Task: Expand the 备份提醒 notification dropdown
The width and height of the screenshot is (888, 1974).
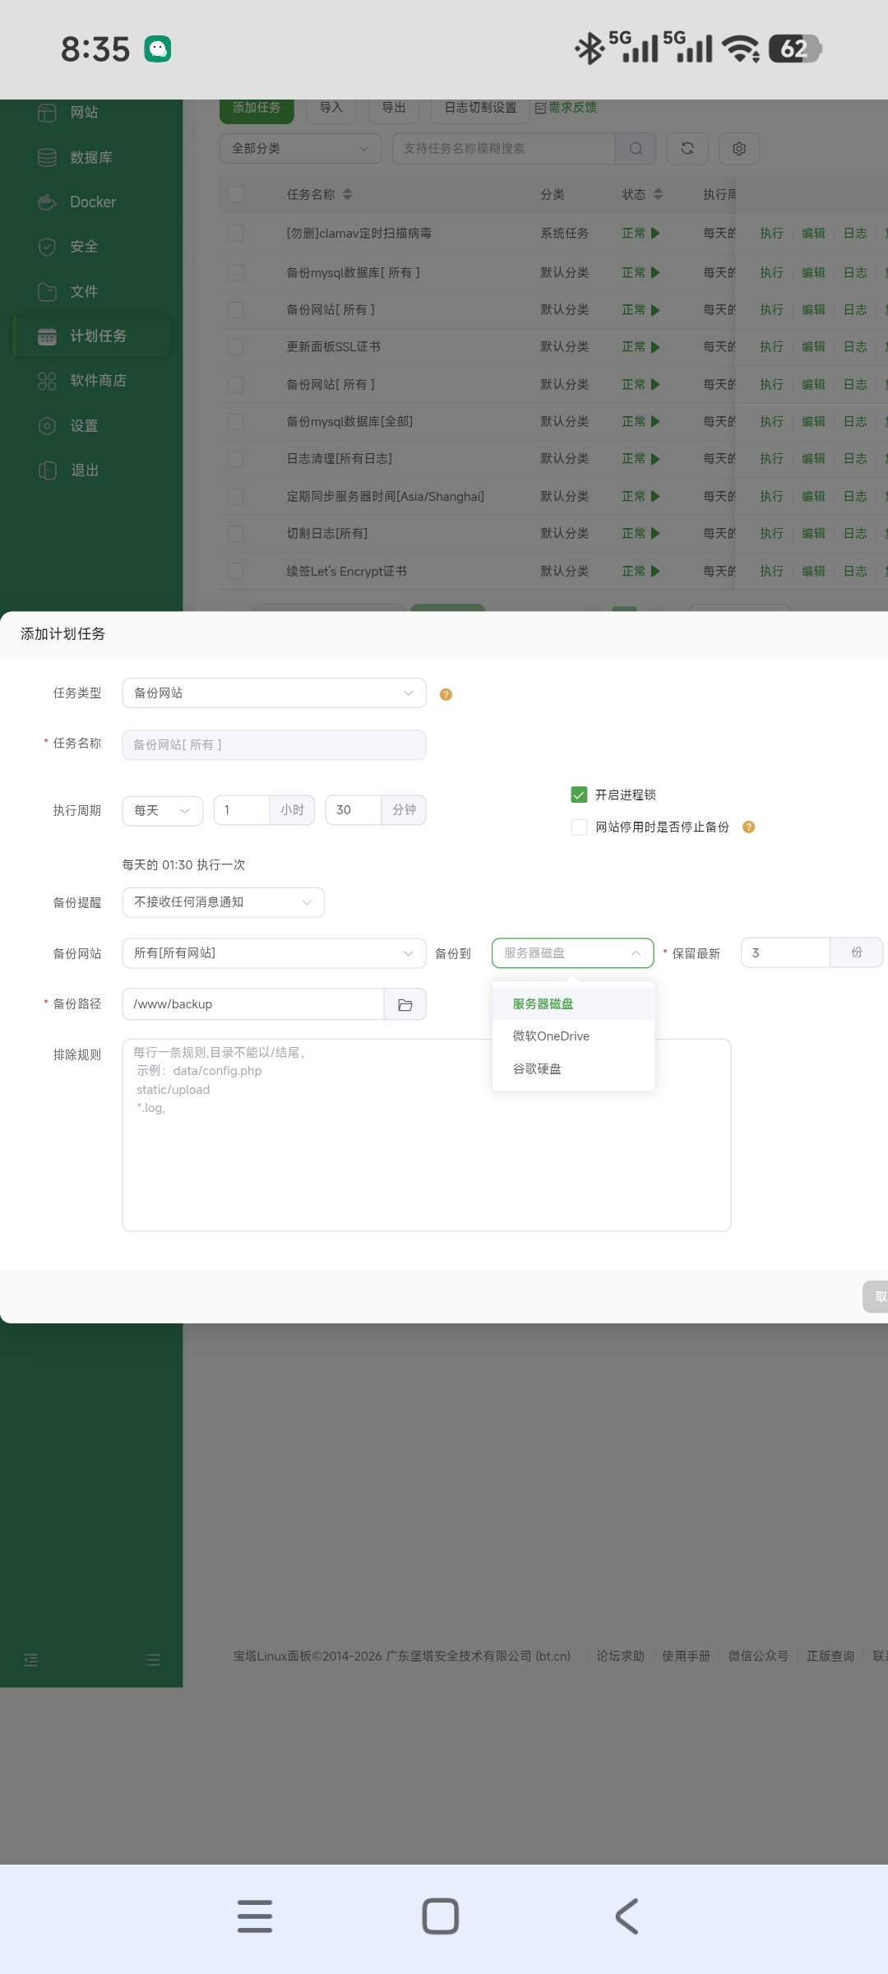Action: pos(223,902)
